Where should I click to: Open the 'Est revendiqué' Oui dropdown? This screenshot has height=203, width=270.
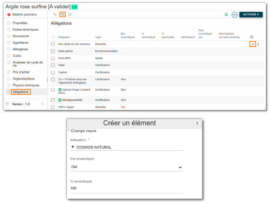(x=126, y=167)
